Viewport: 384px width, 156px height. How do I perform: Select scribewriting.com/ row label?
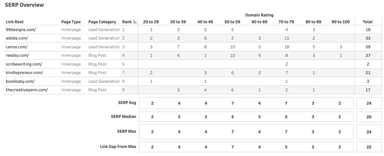(24, 64)
